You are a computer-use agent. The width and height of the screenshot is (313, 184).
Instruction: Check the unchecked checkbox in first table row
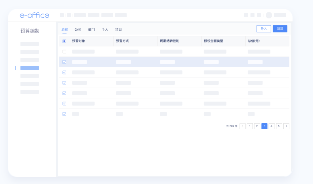tap(64, 52)
